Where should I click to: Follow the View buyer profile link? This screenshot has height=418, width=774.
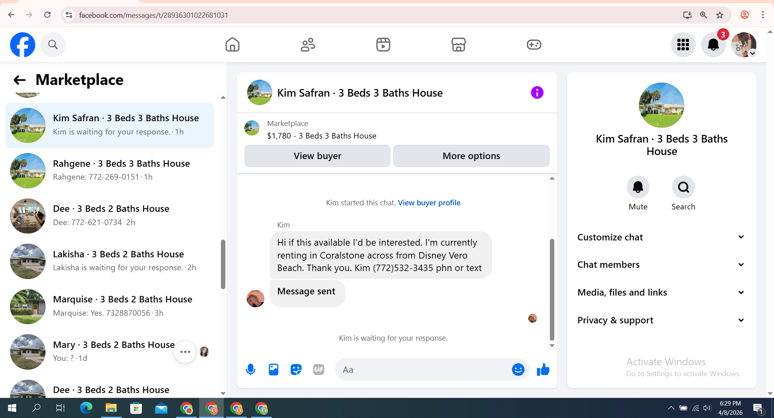[x=429, y=203]
